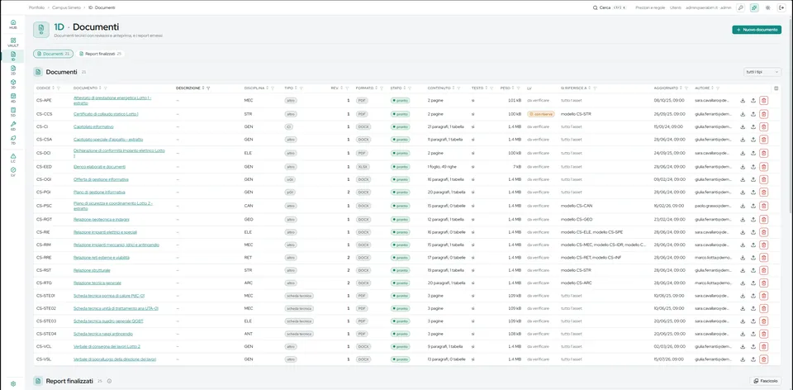Viewport: 793px width, 390px height.
Task: Click the key icon in top bar
Action: click(x=740, y=7)
